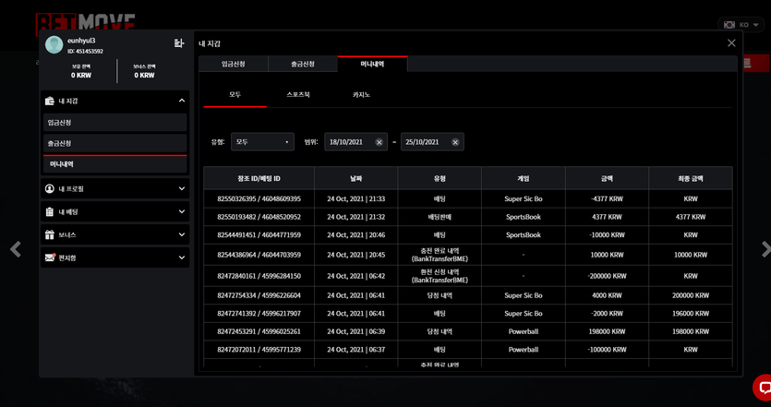Open the live chat bubble icon

pyautogui.click(x=764, y=388)
